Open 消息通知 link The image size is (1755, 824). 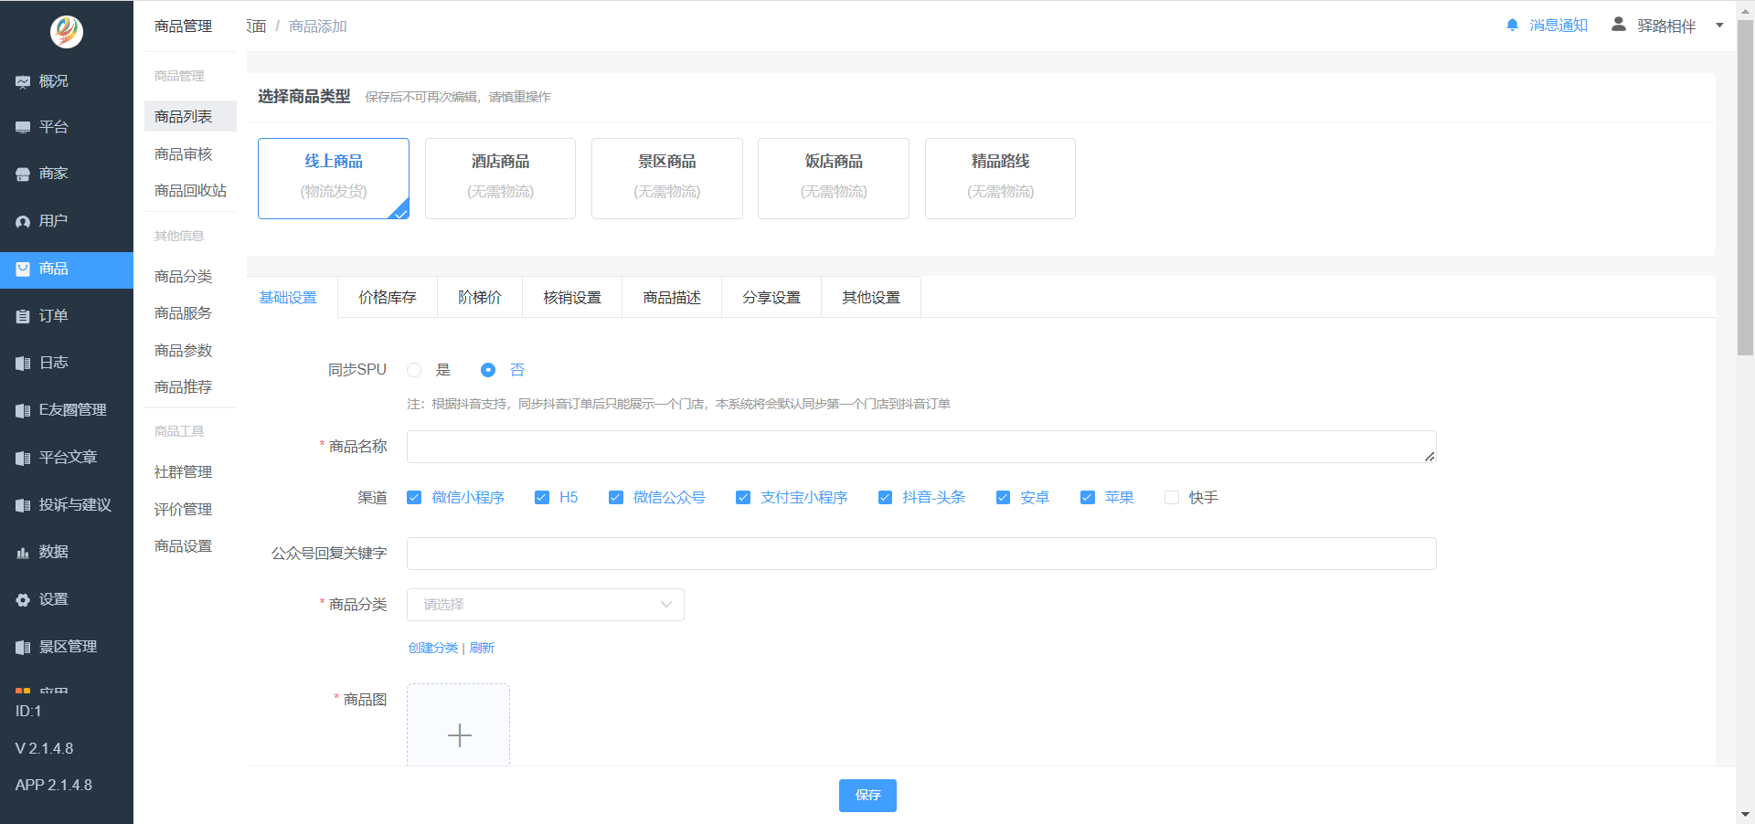(1558, 26)
